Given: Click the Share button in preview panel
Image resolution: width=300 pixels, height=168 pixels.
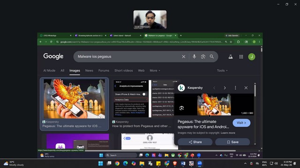Looking at the screenshot, I should pyautogui.click(x=195, y=142).
